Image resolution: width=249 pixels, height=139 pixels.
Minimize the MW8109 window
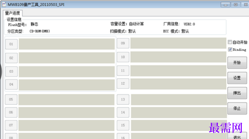[225, 5]
